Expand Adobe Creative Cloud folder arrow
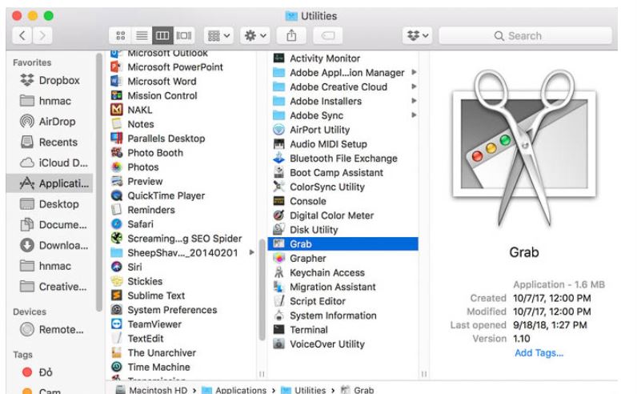This screenshot has height=394, width=637. click(414, 86)
